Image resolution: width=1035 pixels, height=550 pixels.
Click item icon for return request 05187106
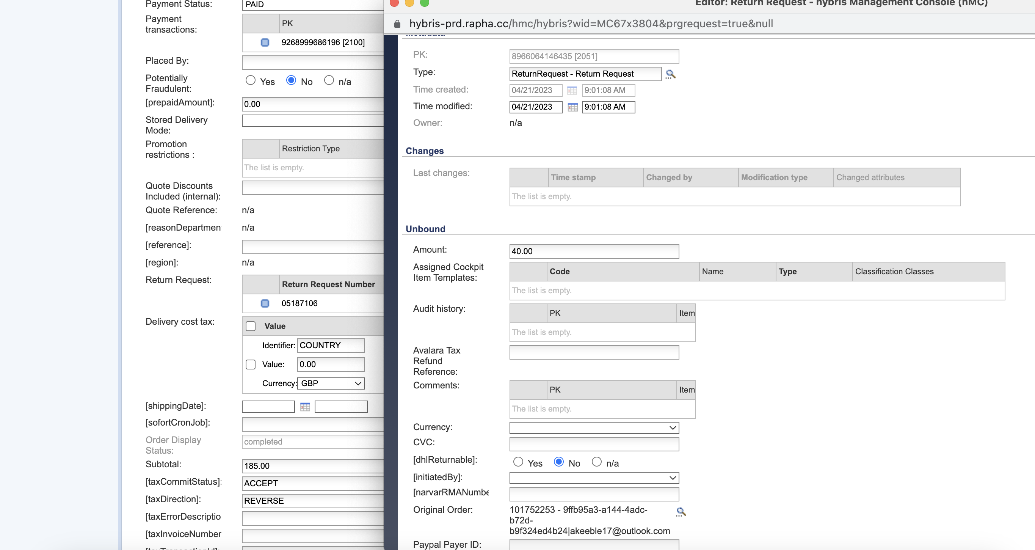pos(265,303)
